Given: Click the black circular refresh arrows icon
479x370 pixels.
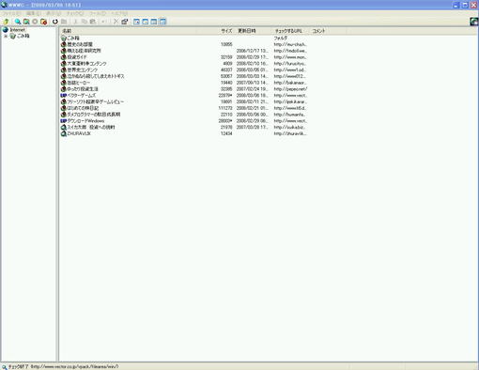Looking at the screenshot, I should [55, 22].
